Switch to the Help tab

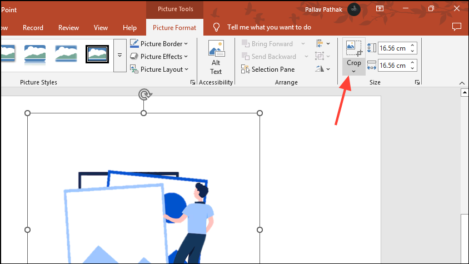[x=129, y=28]
